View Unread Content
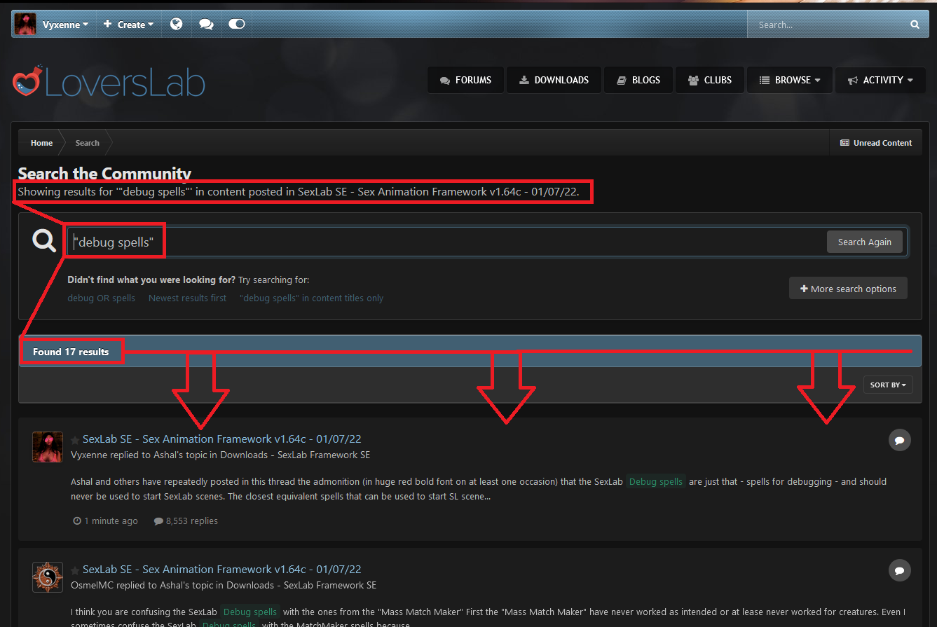Viewport: 937px width, 627px height. (x=876, y=143)
